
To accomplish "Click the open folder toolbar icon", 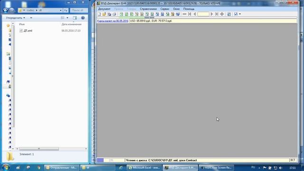I will pyautogui.click(x=104, y=14).
